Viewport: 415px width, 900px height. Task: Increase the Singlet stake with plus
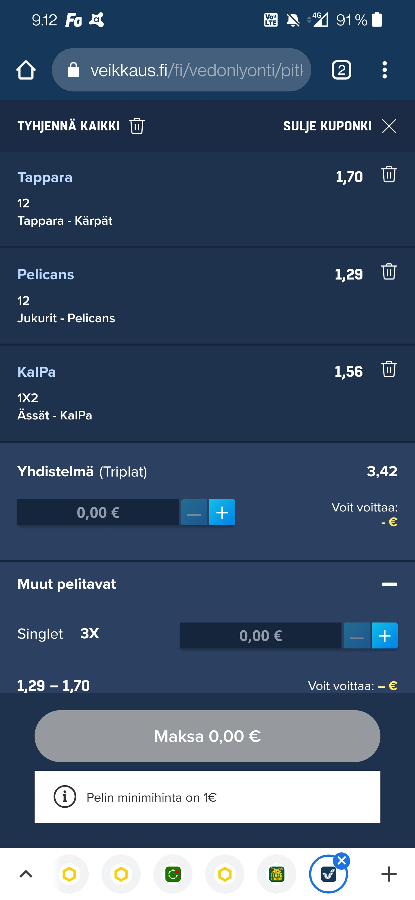click(384, 635)
